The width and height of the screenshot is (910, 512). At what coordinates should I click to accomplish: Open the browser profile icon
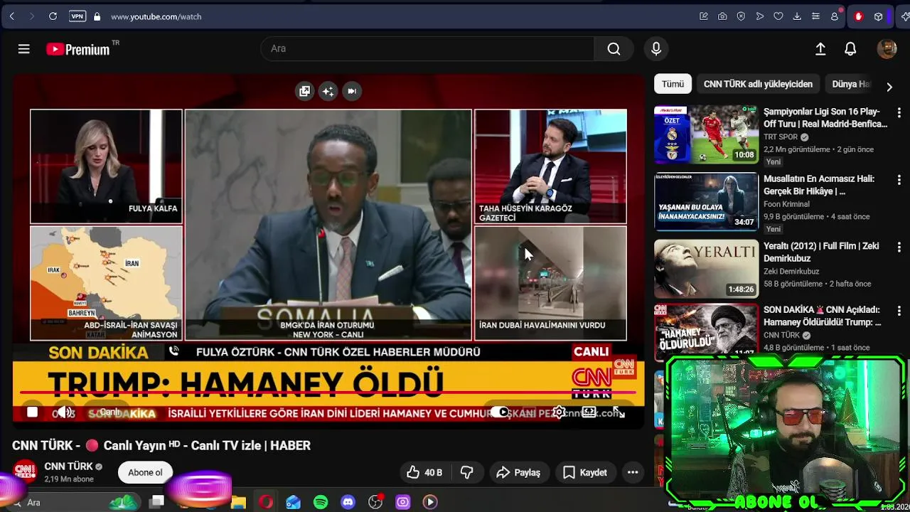tap(835, 16)
